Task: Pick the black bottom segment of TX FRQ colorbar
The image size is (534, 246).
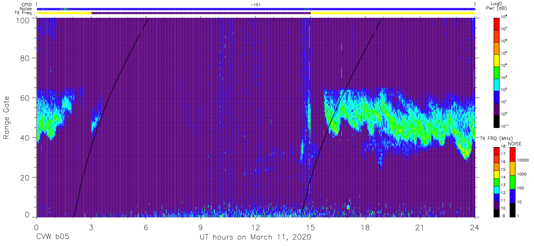Action: coord(497,213)
